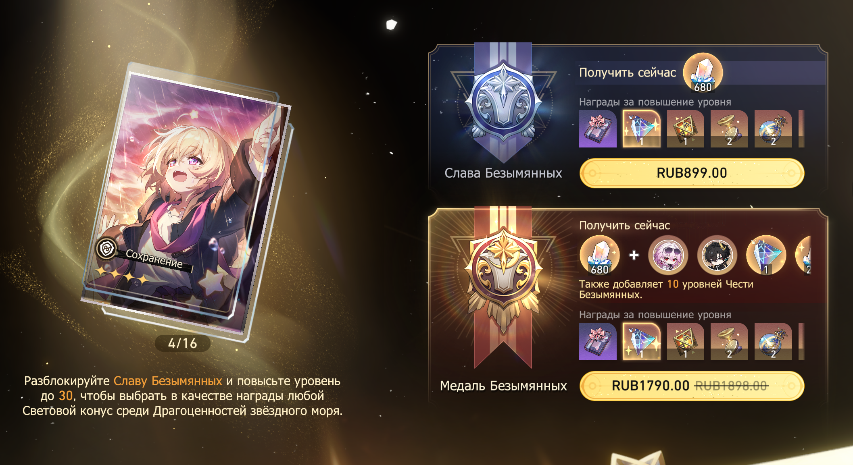Viewport: 853px width, 465px height.
Task: Click the orange Славу Безымянных link text
Action: [168, 381]
